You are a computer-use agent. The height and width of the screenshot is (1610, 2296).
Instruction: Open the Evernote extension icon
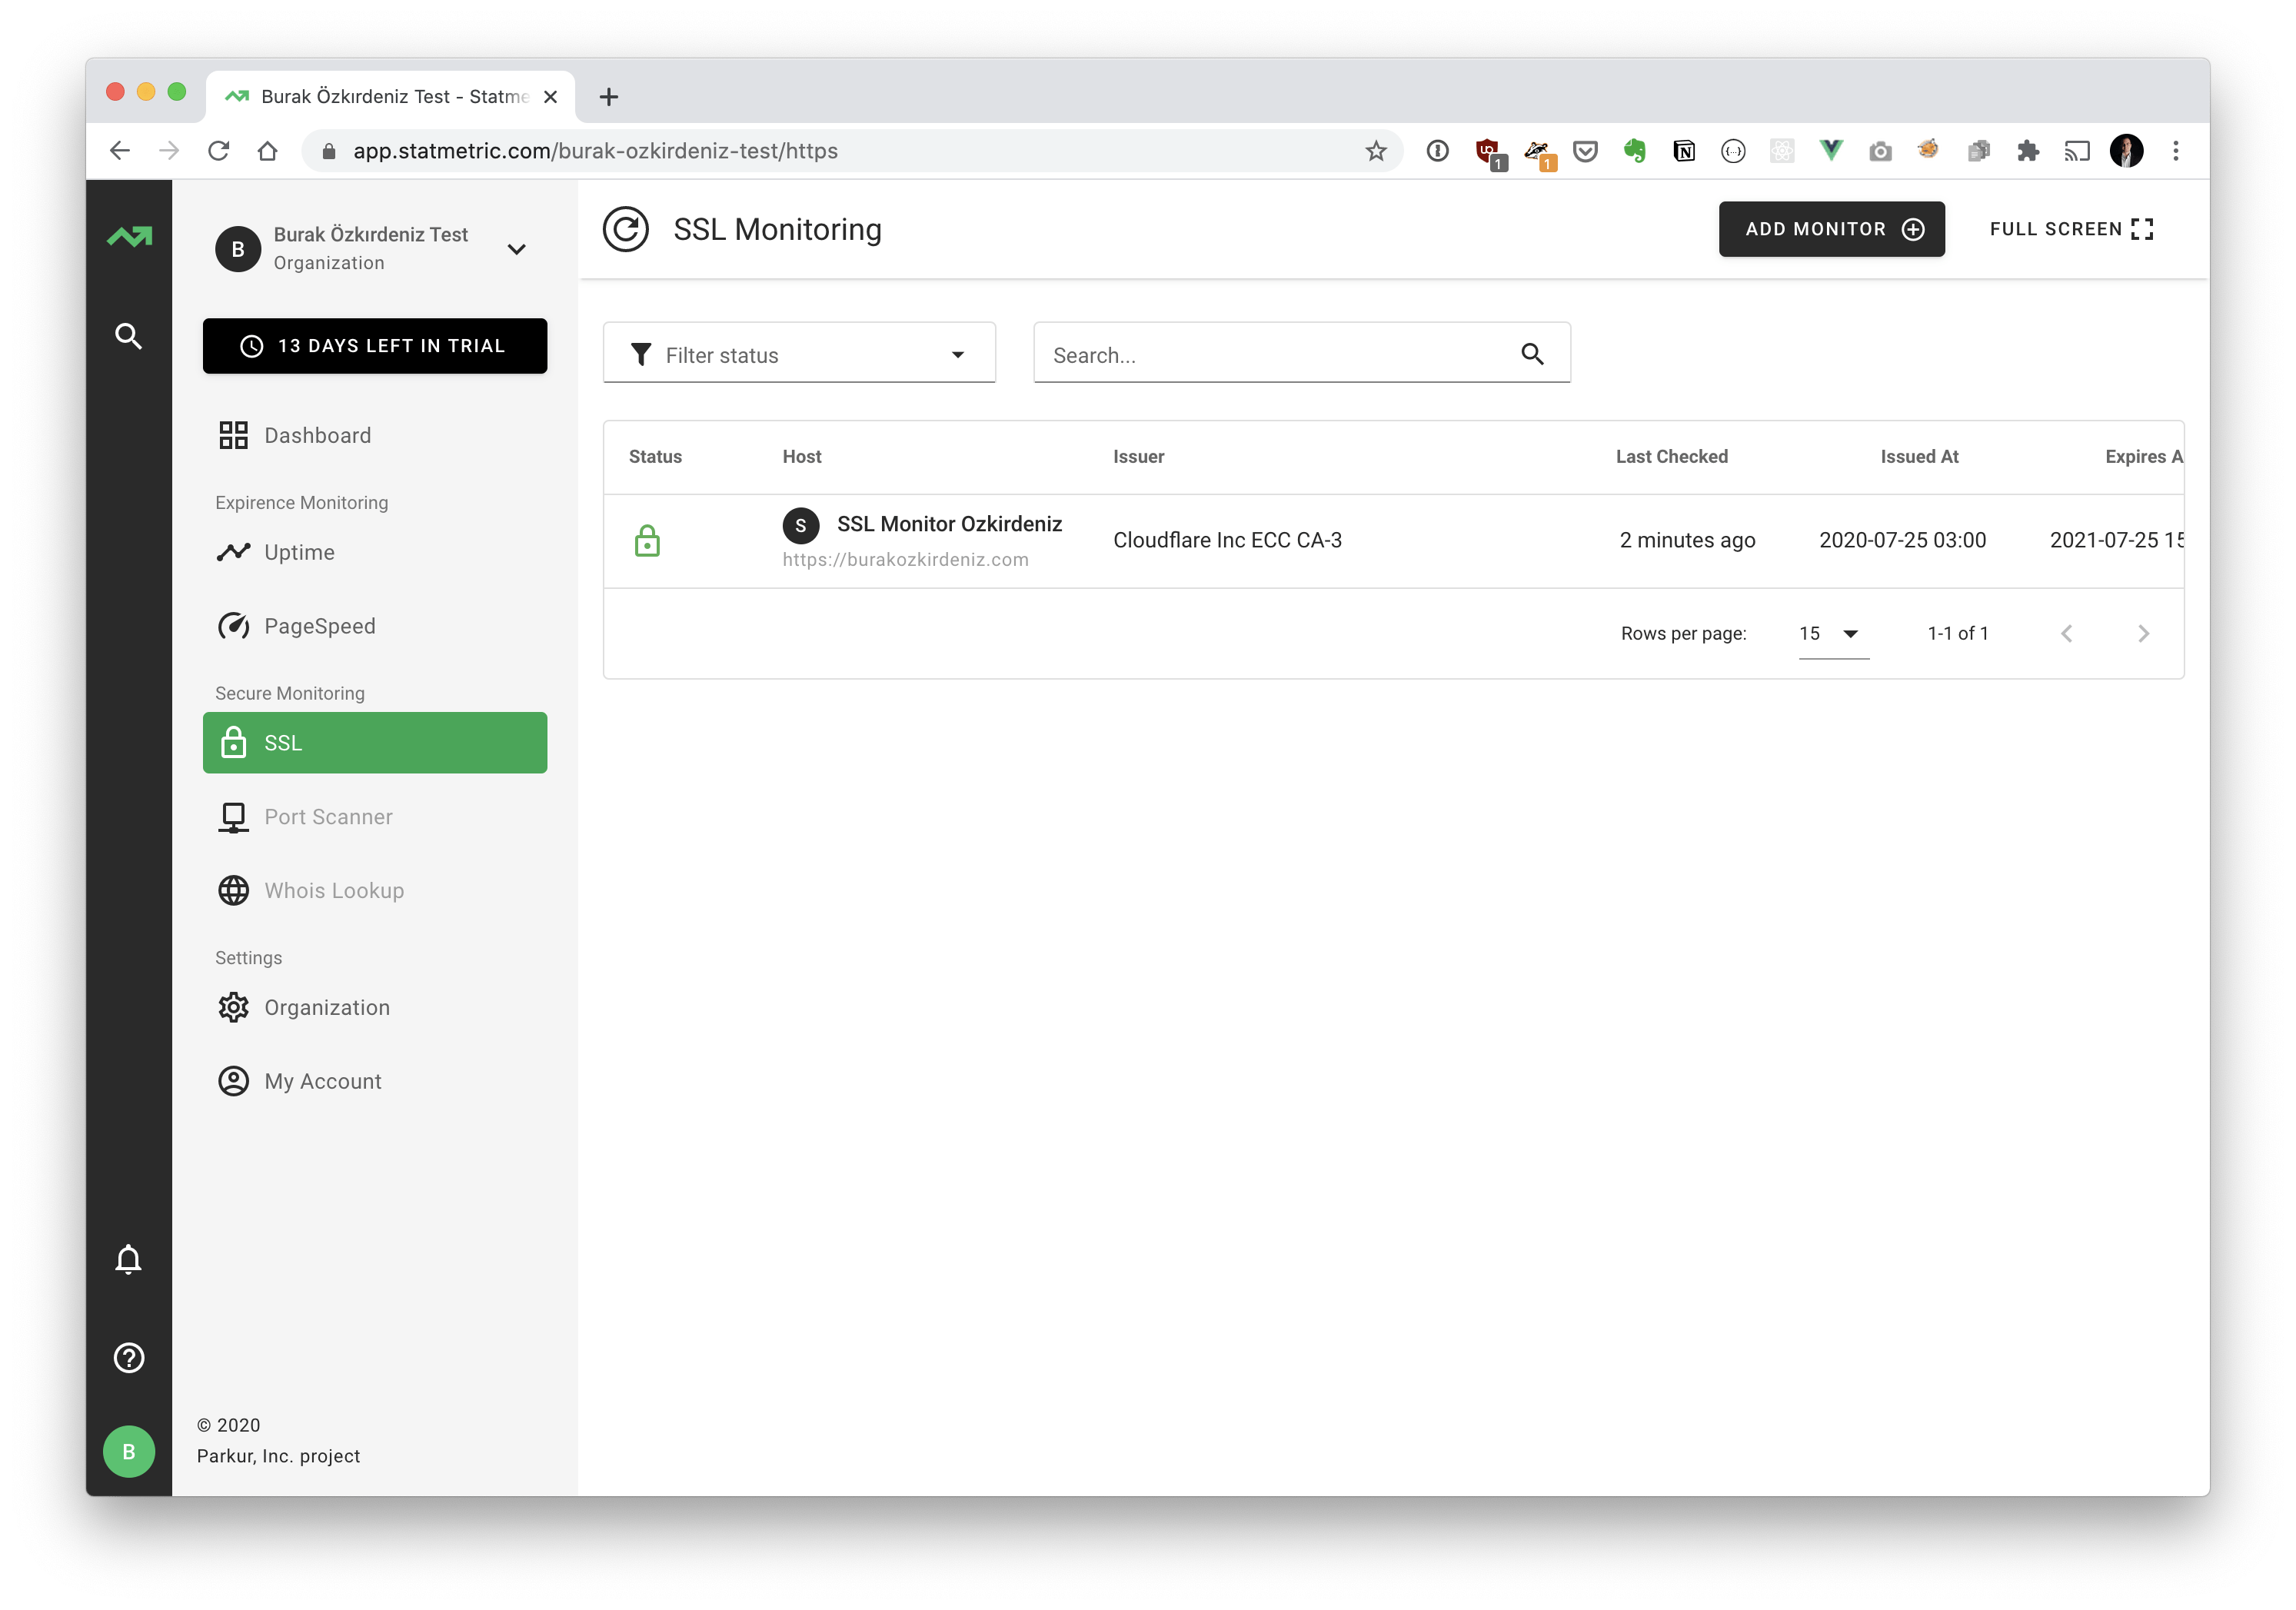click(1635, 151)
